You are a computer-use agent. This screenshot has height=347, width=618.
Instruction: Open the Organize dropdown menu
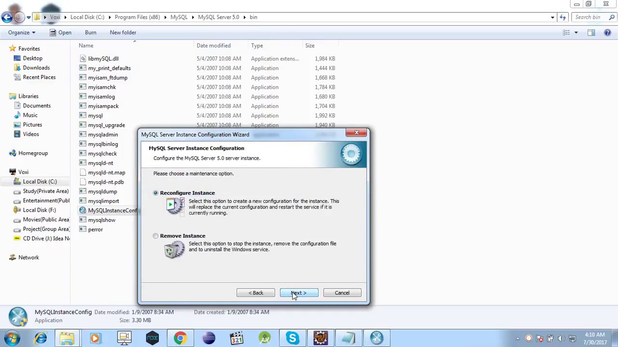22,32
